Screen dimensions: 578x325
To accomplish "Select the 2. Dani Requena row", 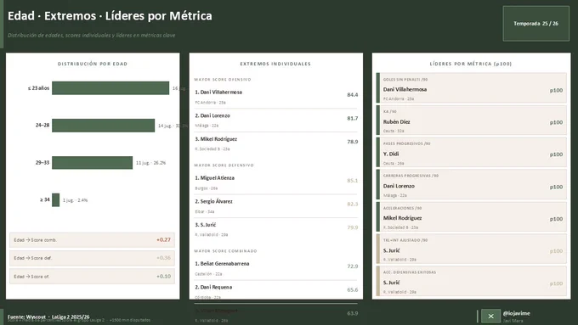I will coord(276,291).
